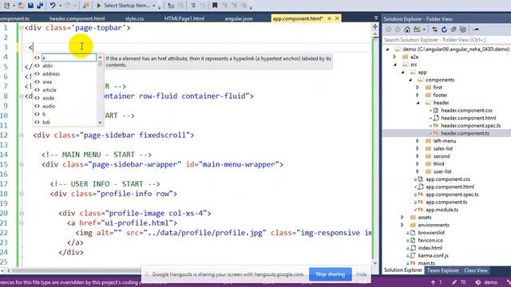This screenshot has width=511, height=287.
Task: Click the Solution Explorer Back arrow
Action: click(x=389, y=29)
